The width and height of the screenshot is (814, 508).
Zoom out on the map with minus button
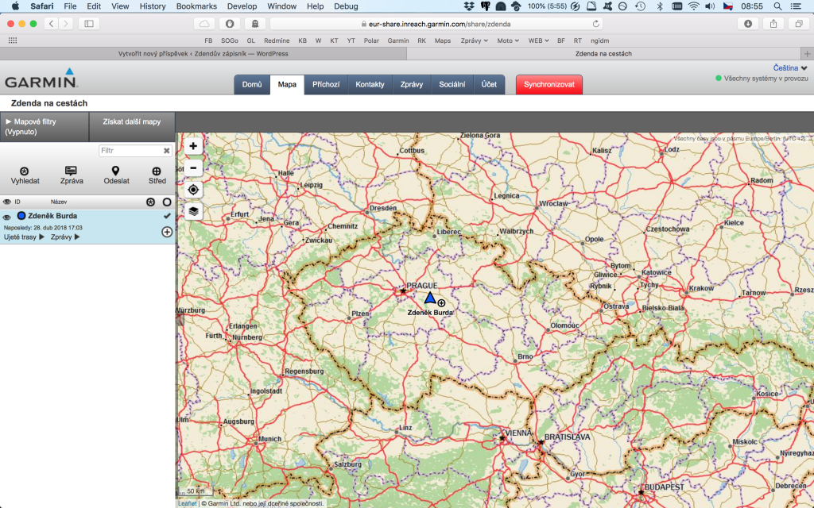[193, 168]
